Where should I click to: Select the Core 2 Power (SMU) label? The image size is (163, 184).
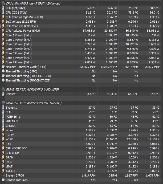[19, 40]
